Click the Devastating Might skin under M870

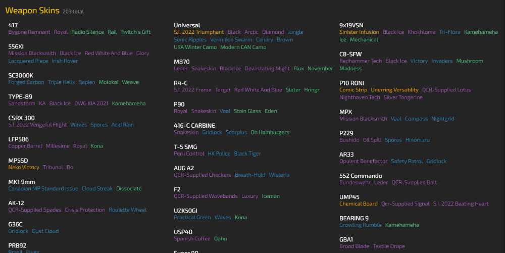click(267, 69)
